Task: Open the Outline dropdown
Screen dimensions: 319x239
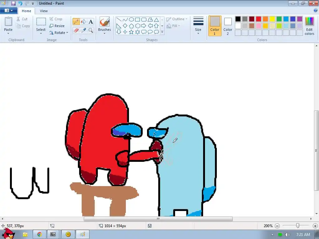Action: [x=177, y=19]
